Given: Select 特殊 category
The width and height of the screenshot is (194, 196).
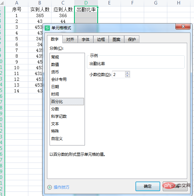Looking at the screenshot, I should 67,131.
